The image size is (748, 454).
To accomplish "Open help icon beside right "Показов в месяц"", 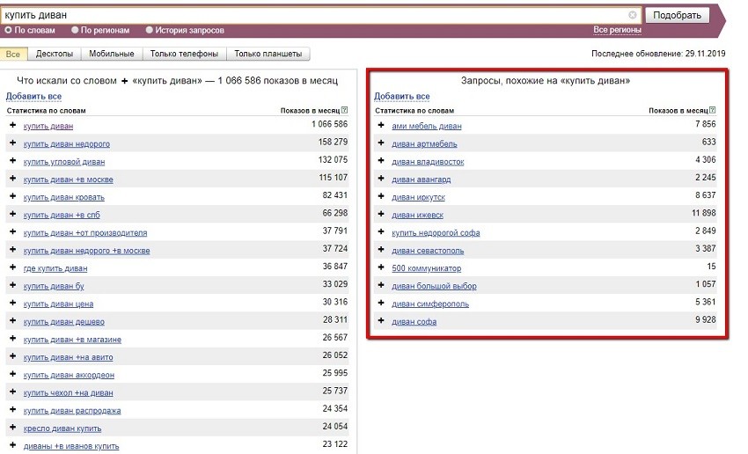I will pos(712,110).
